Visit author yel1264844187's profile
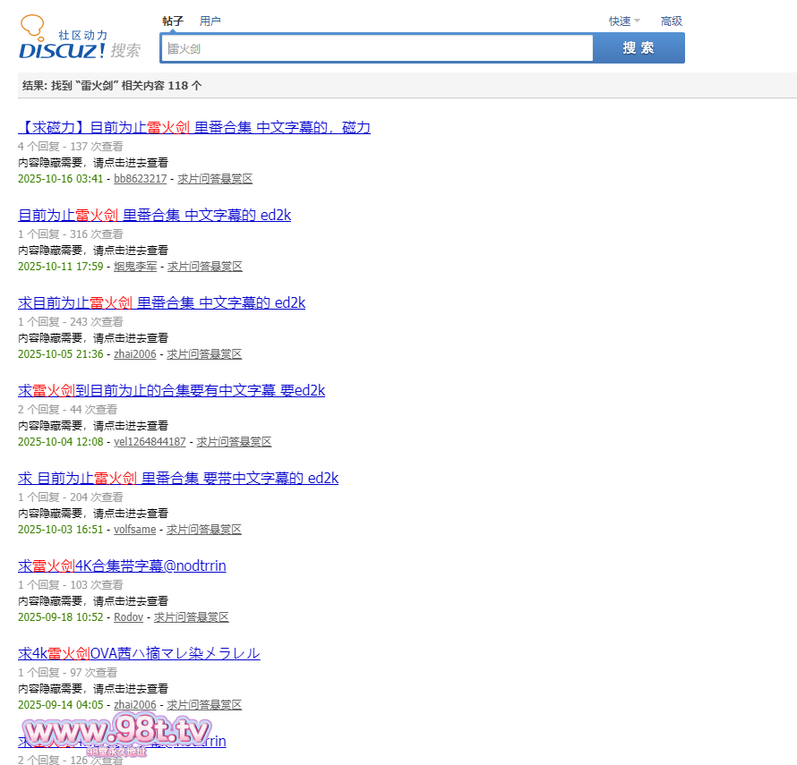 [x=150, y=442]
